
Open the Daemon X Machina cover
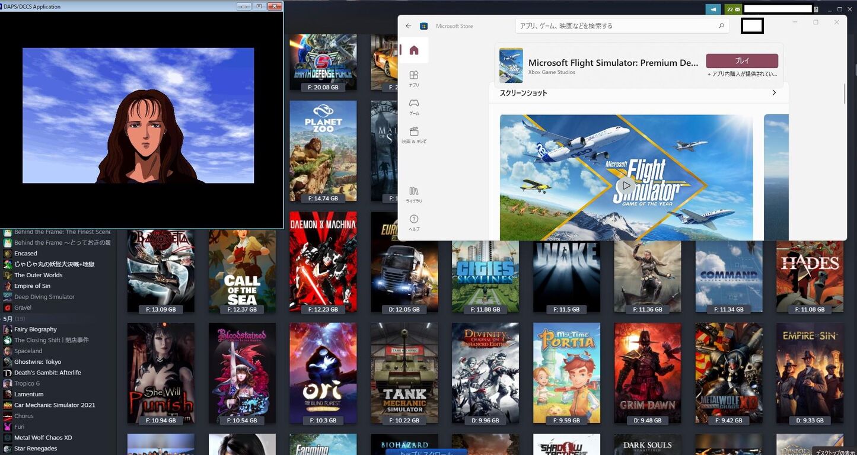point(323,262)
